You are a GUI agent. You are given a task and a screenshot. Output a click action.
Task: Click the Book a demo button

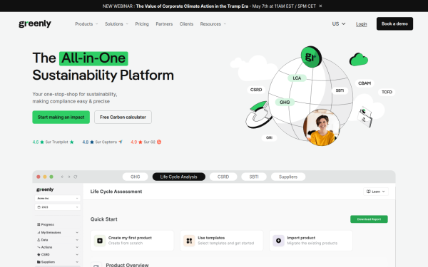[x=394, y=23]
